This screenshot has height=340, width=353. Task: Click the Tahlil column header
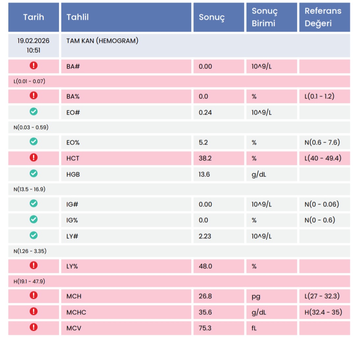tap(126, 17)
